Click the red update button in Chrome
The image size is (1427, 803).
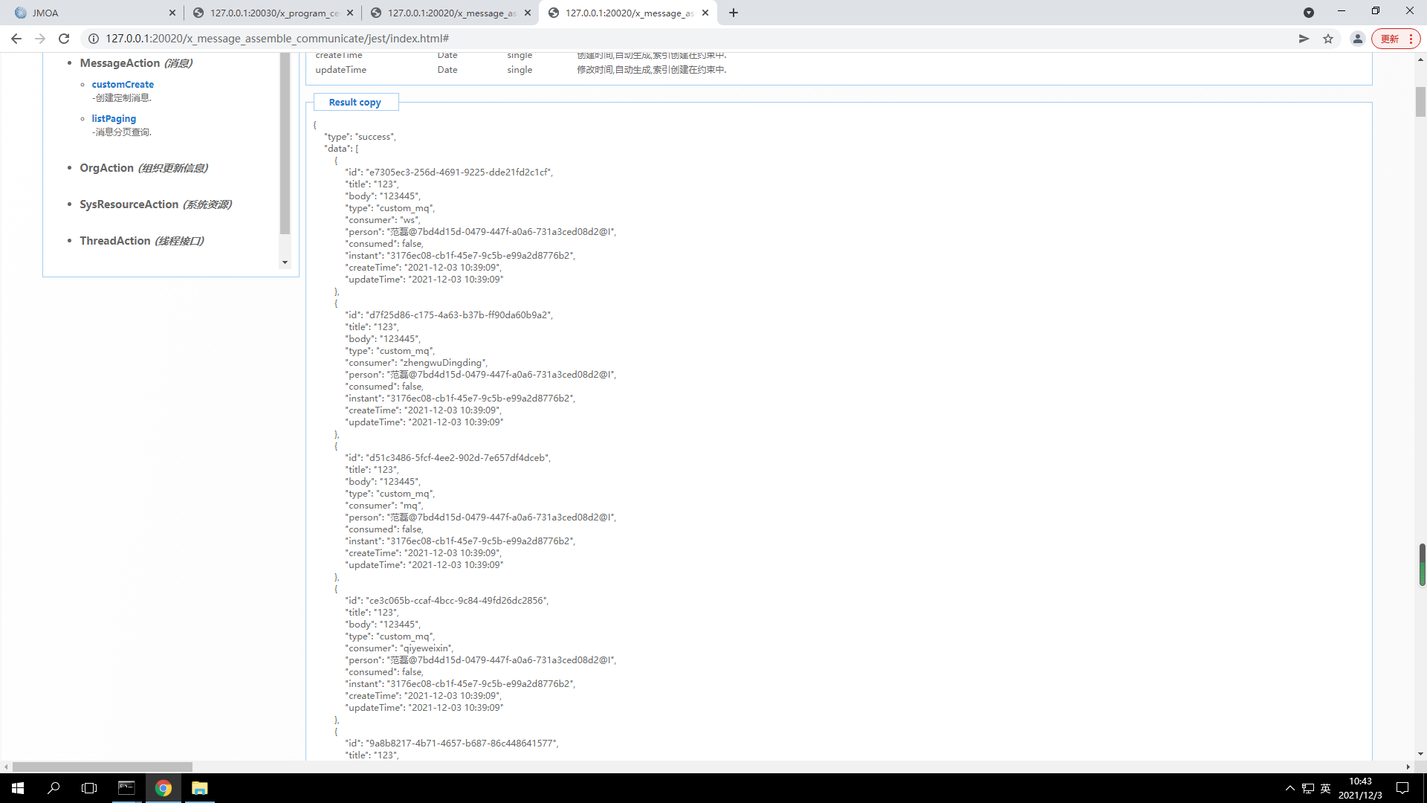point(1390,39)
